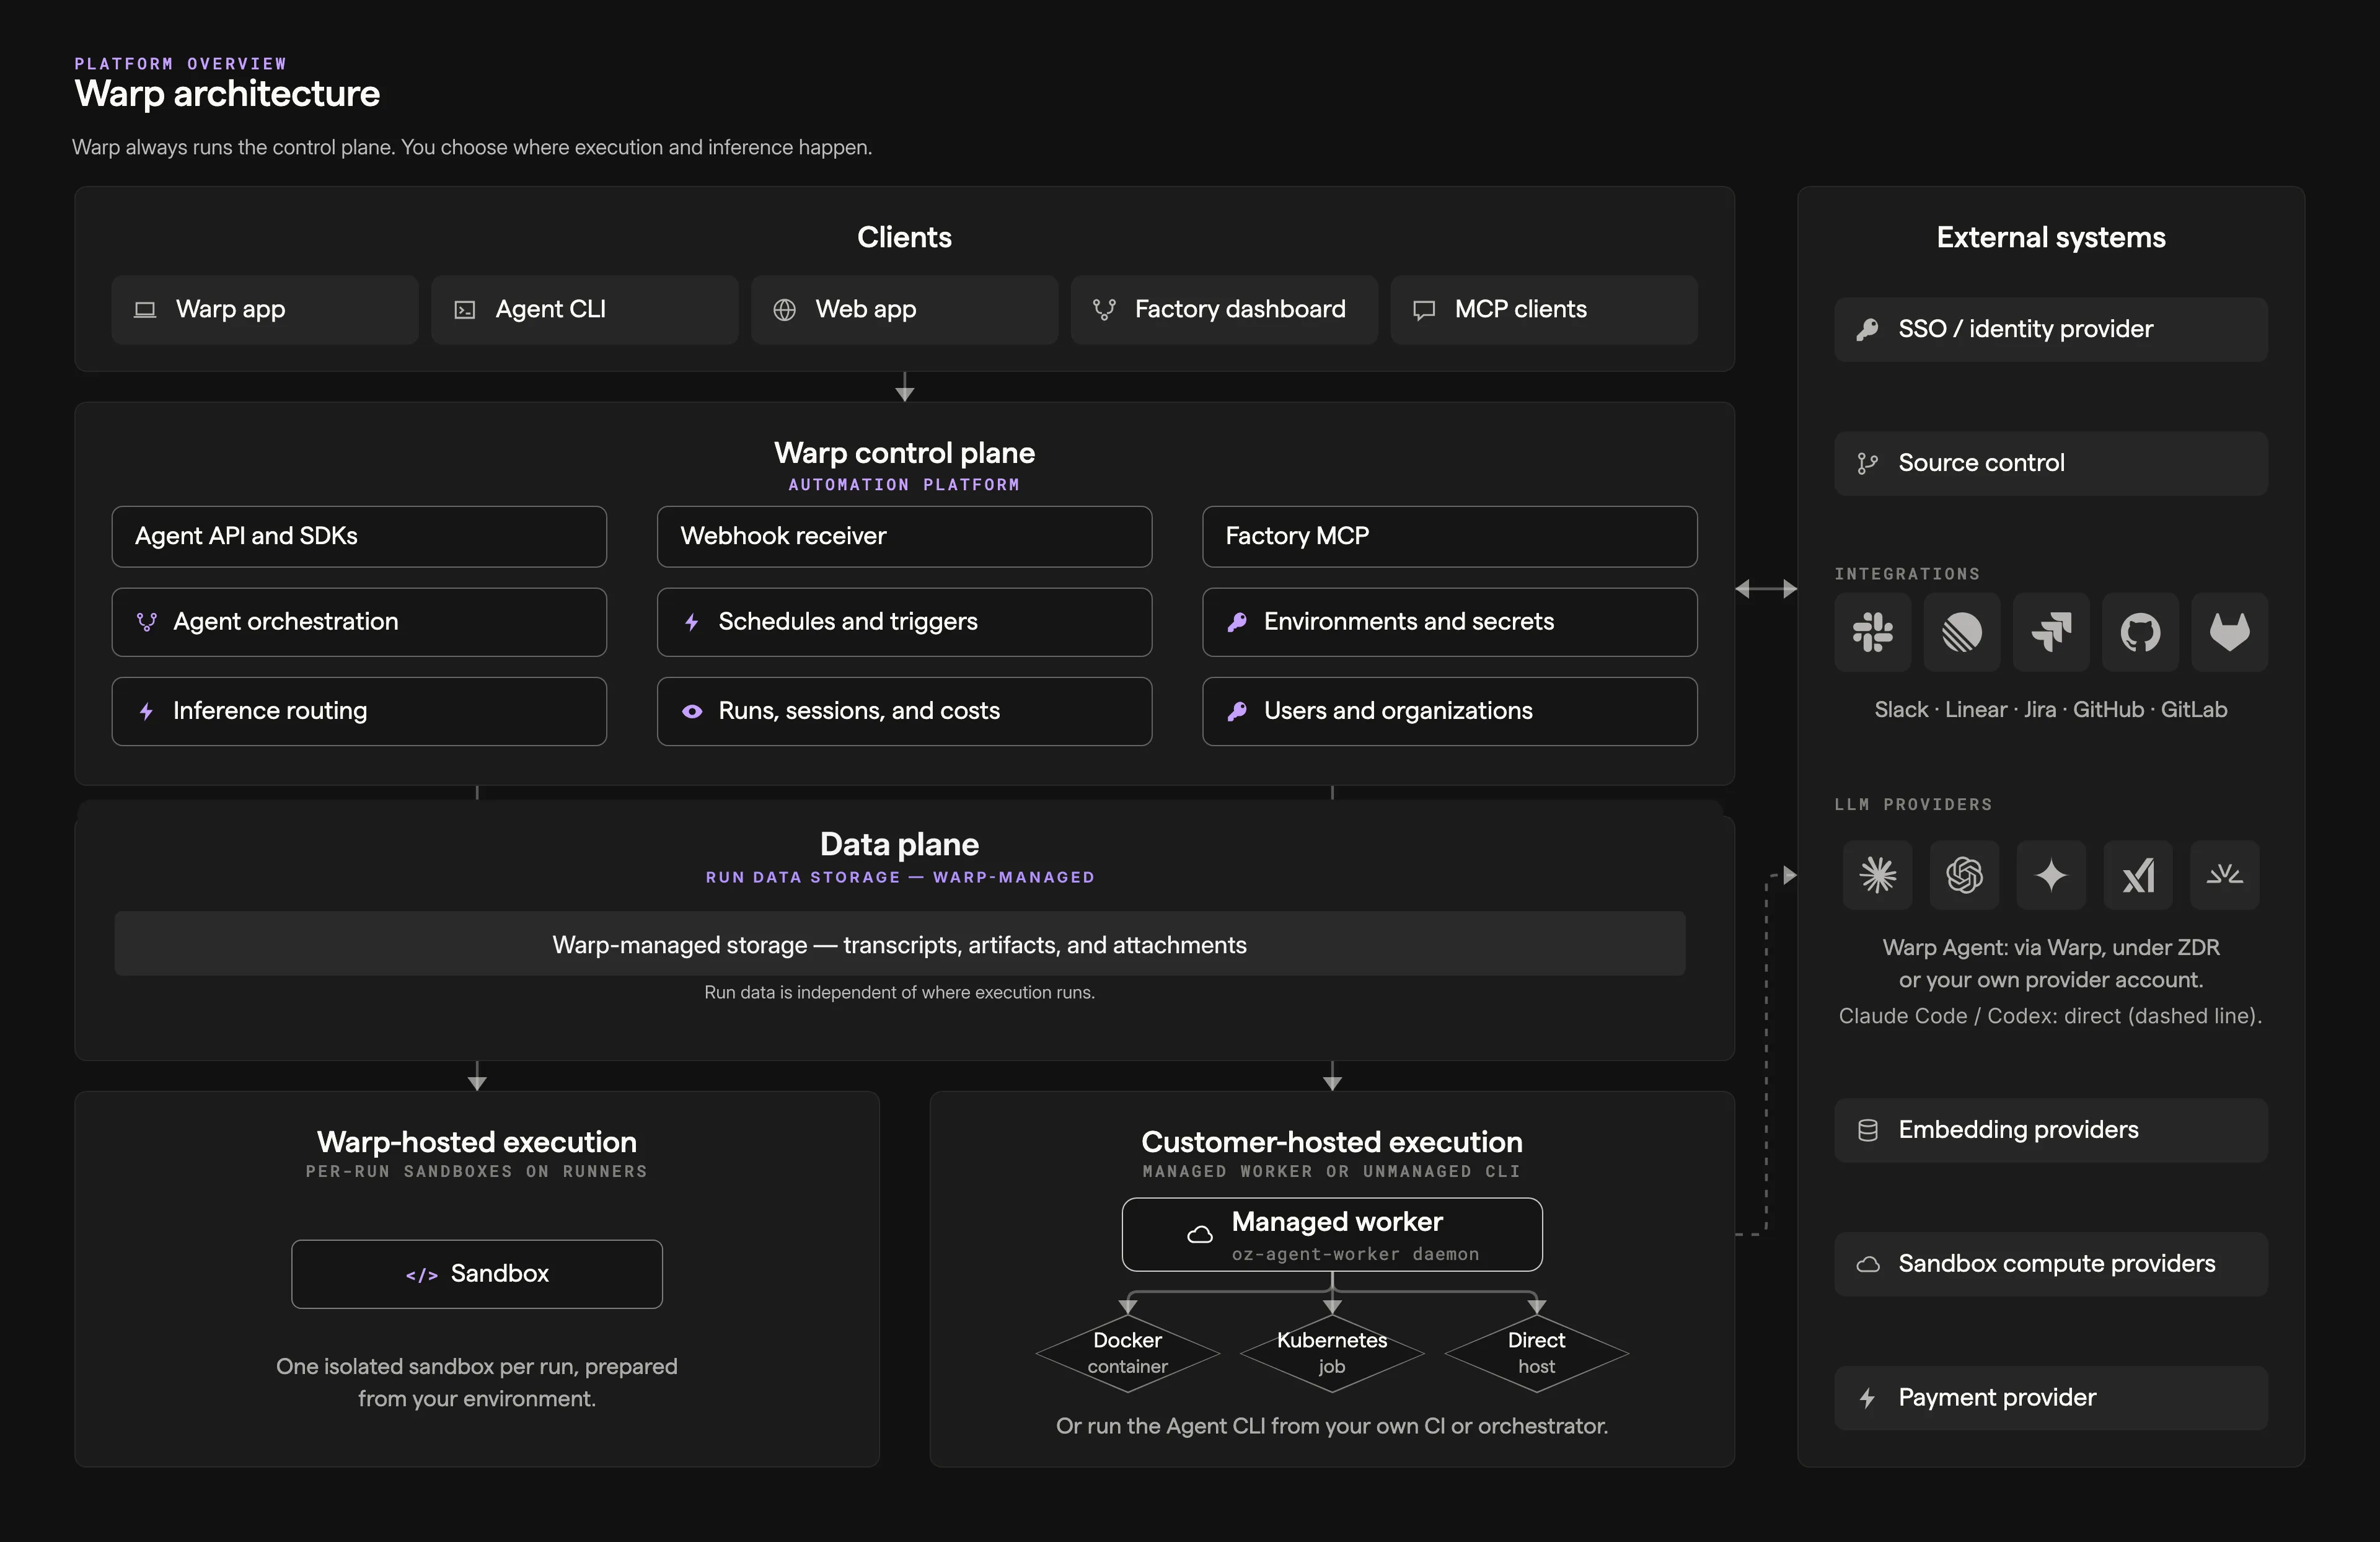This screenshot has width=2380, height=1542.
Task: Click the branch icon next to Factory dashboard
Action: point(1104,310)
